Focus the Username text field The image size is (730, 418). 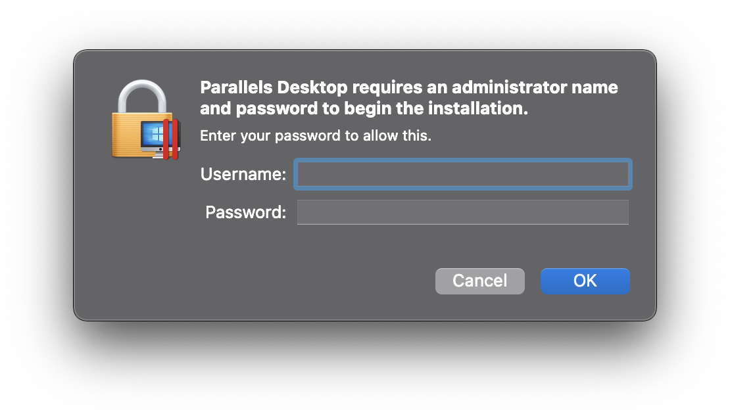(x=463, y=175)
